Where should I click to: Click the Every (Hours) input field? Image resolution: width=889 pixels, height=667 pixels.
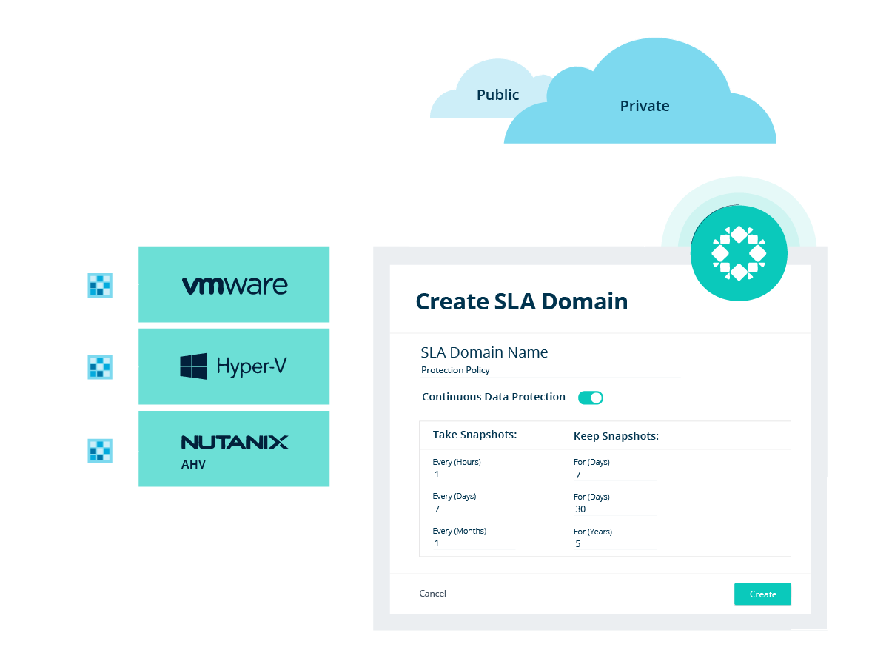473,475
